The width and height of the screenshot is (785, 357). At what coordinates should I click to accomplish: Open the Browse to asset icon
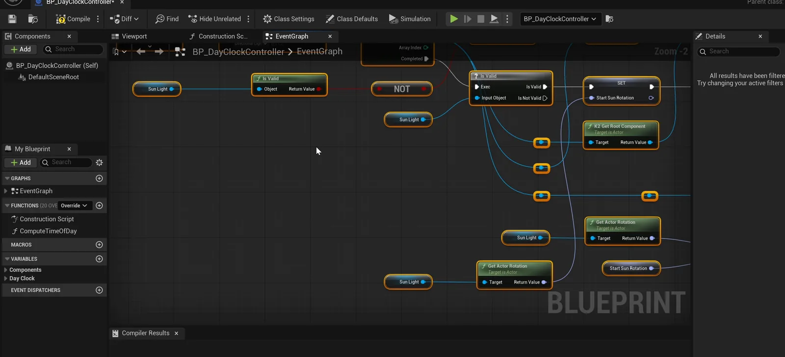(x=33, y=19)
